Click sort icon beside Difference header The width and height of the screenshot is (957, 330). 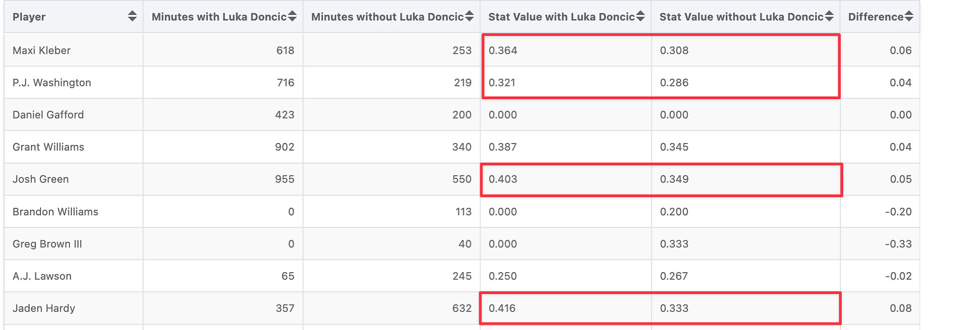click(x=909, y=16)
